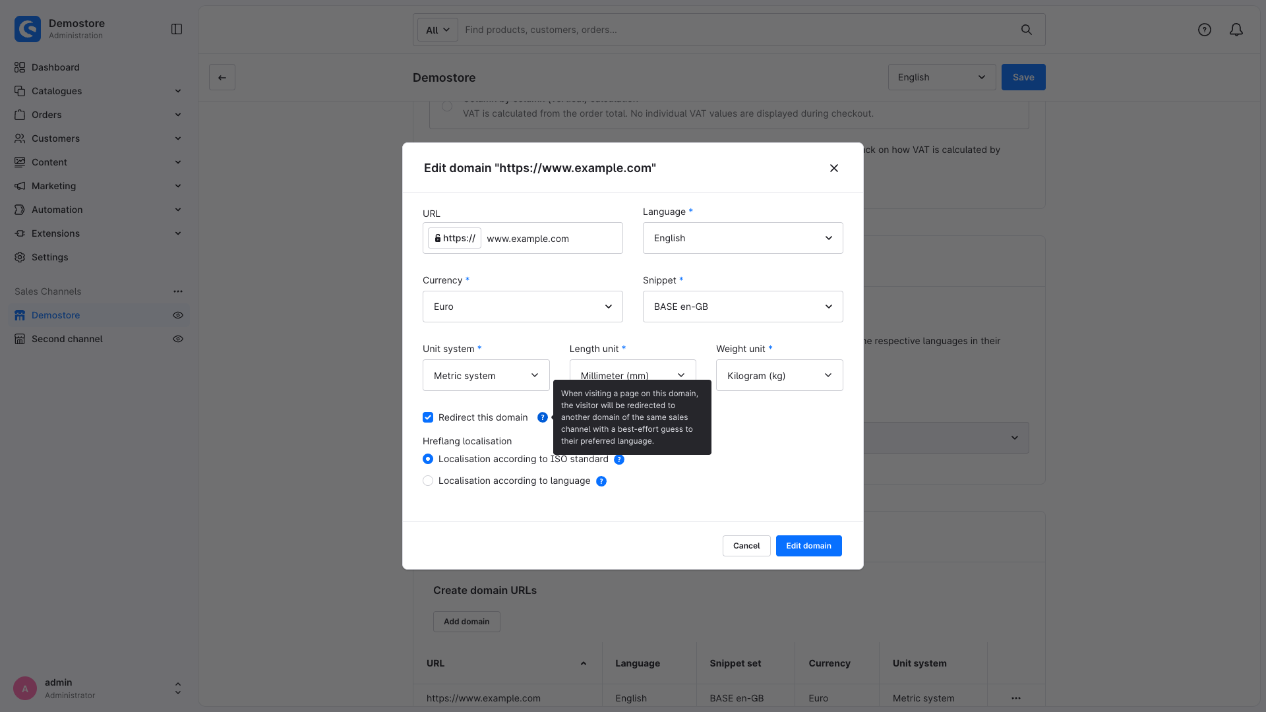The image size is (1266, 712).
Task: Open the English language switcher in the page header
Action: tap(942, 77)
